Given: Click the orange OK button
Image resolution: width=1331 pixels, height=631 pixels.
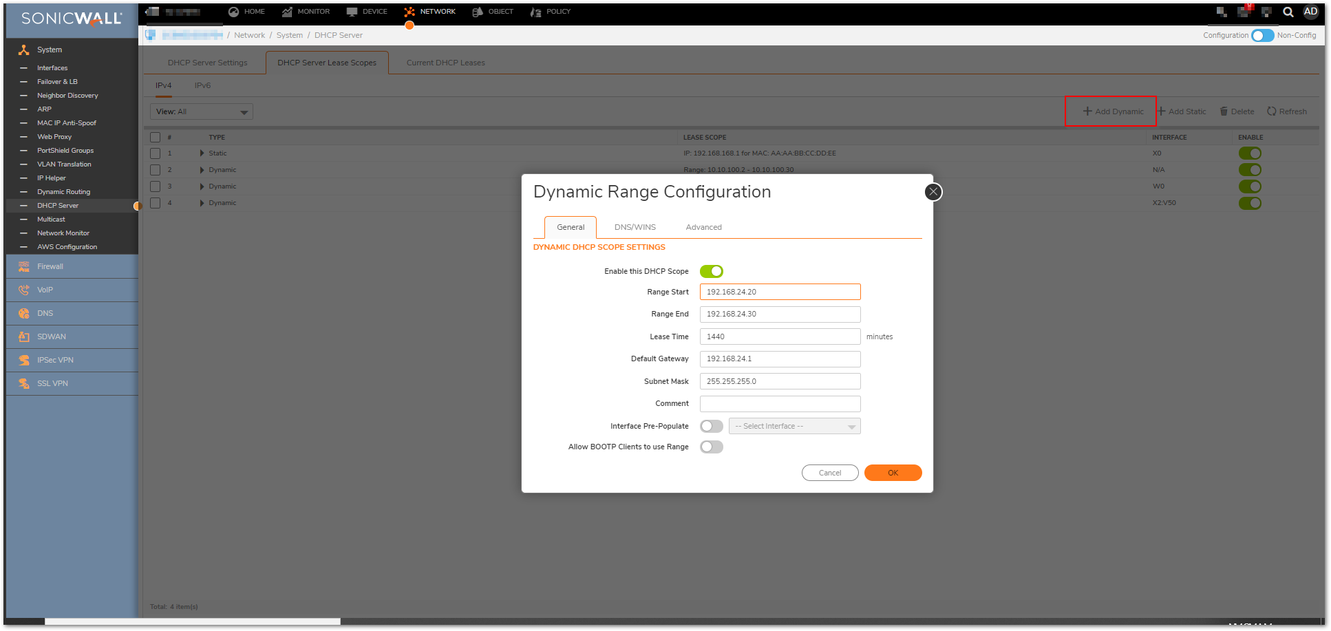Looking at the screenshot, I should click(x=893, y=473).
